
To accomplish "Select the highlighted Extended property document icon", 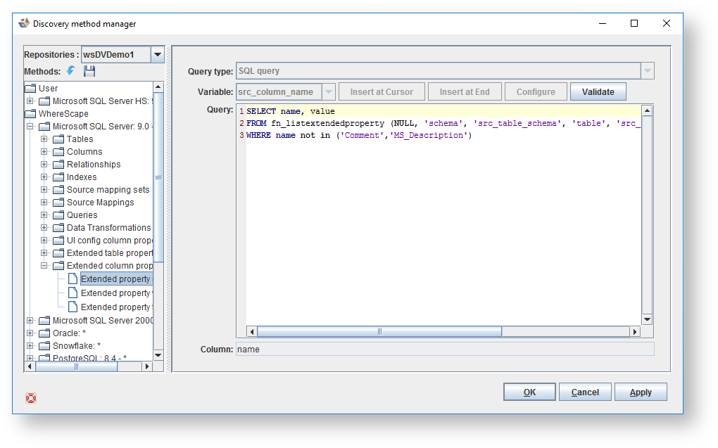I will 73,279.
